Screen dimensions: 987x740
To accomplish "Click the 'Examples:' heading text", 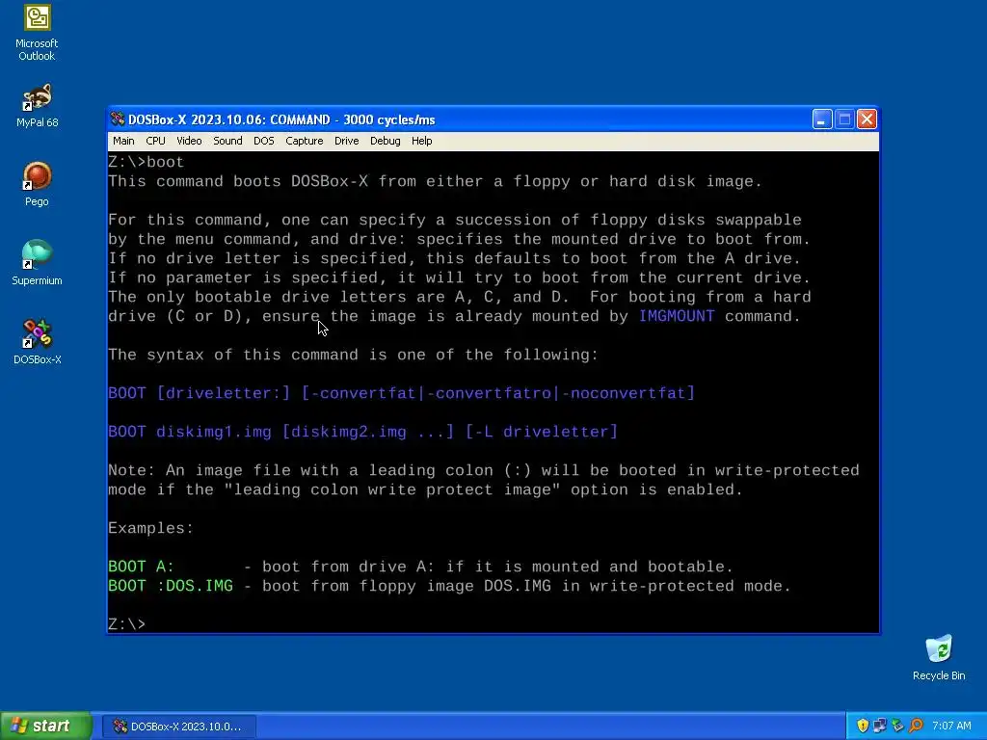I will tap(151, 528).
